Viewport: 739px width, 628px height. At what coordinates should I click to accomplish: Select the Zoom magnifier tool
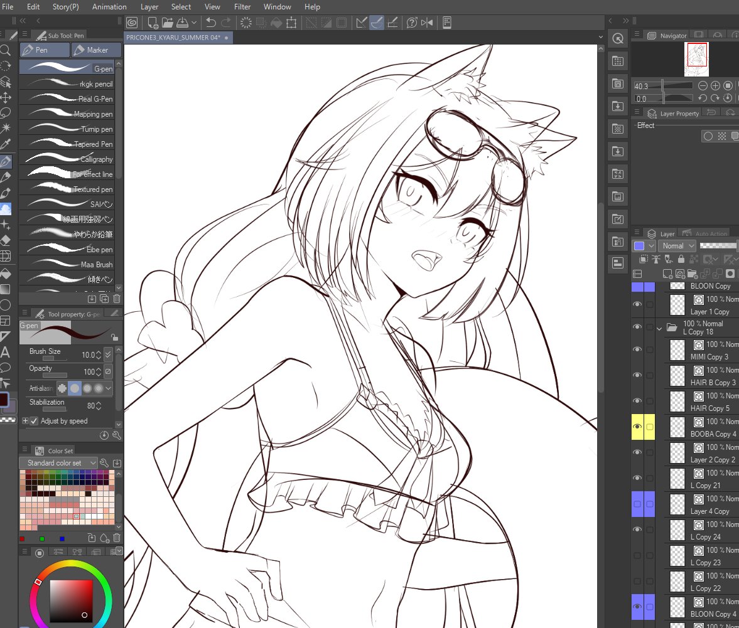click(5, 50)
